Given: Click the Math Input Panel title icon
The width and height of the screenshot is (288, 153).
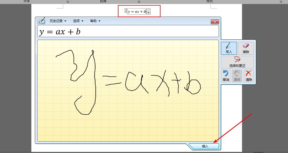Looking at the screenshot, I should click(41, 21).
